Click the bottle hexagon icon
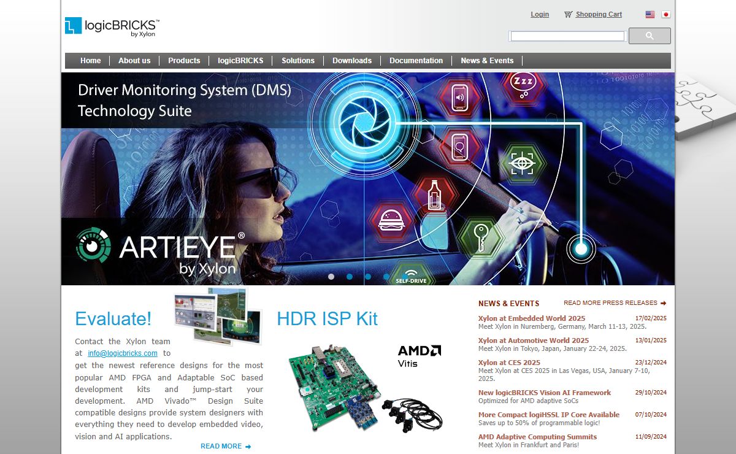736x454 pixels. click(x=434, y=194)
